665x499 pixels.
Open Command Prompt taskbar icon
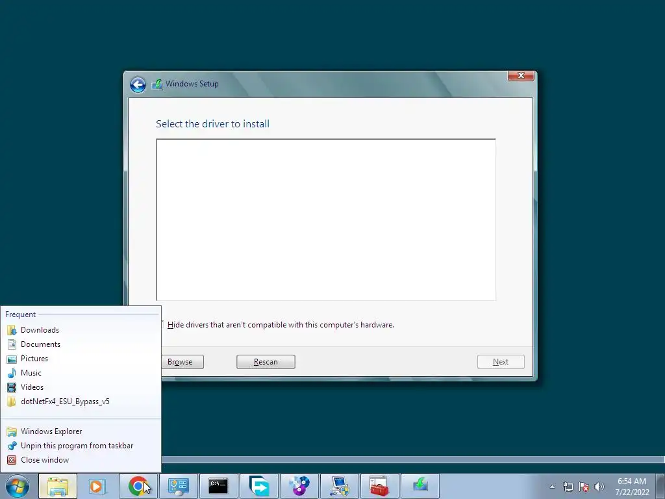click(218, 486)
